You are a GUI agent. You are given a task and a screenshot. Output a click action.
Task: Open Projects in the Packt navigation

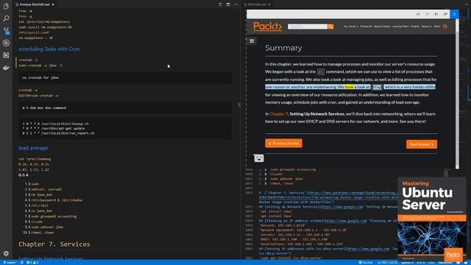[415, 26]
